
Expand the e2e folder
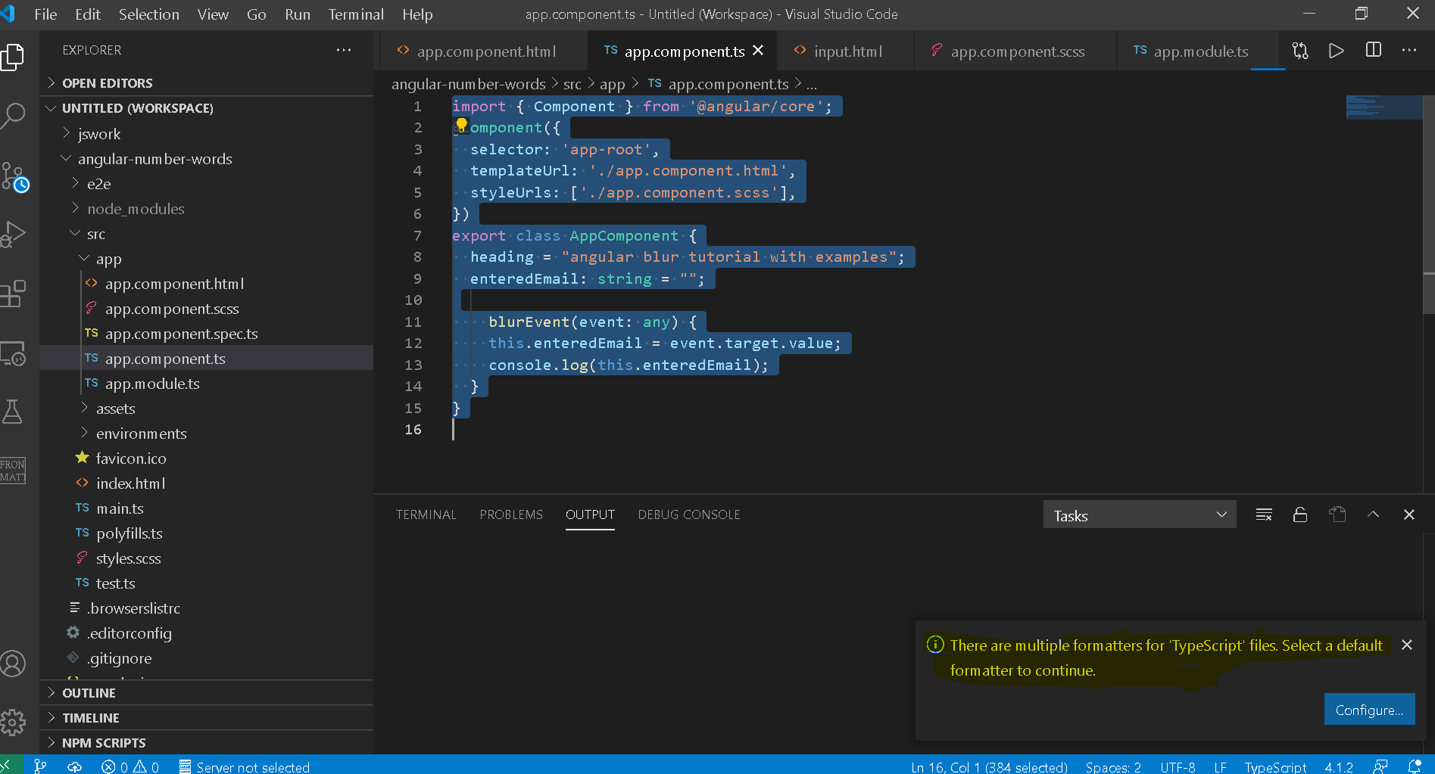[206, 184]
